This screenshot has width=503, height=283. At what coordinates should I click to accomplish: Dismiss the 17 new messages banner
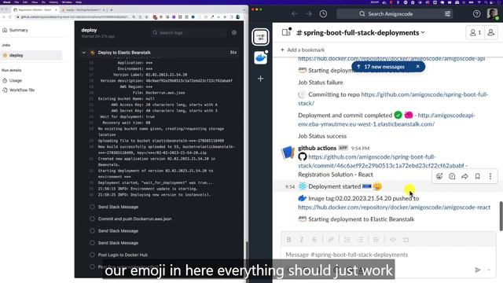pos(417,66)
